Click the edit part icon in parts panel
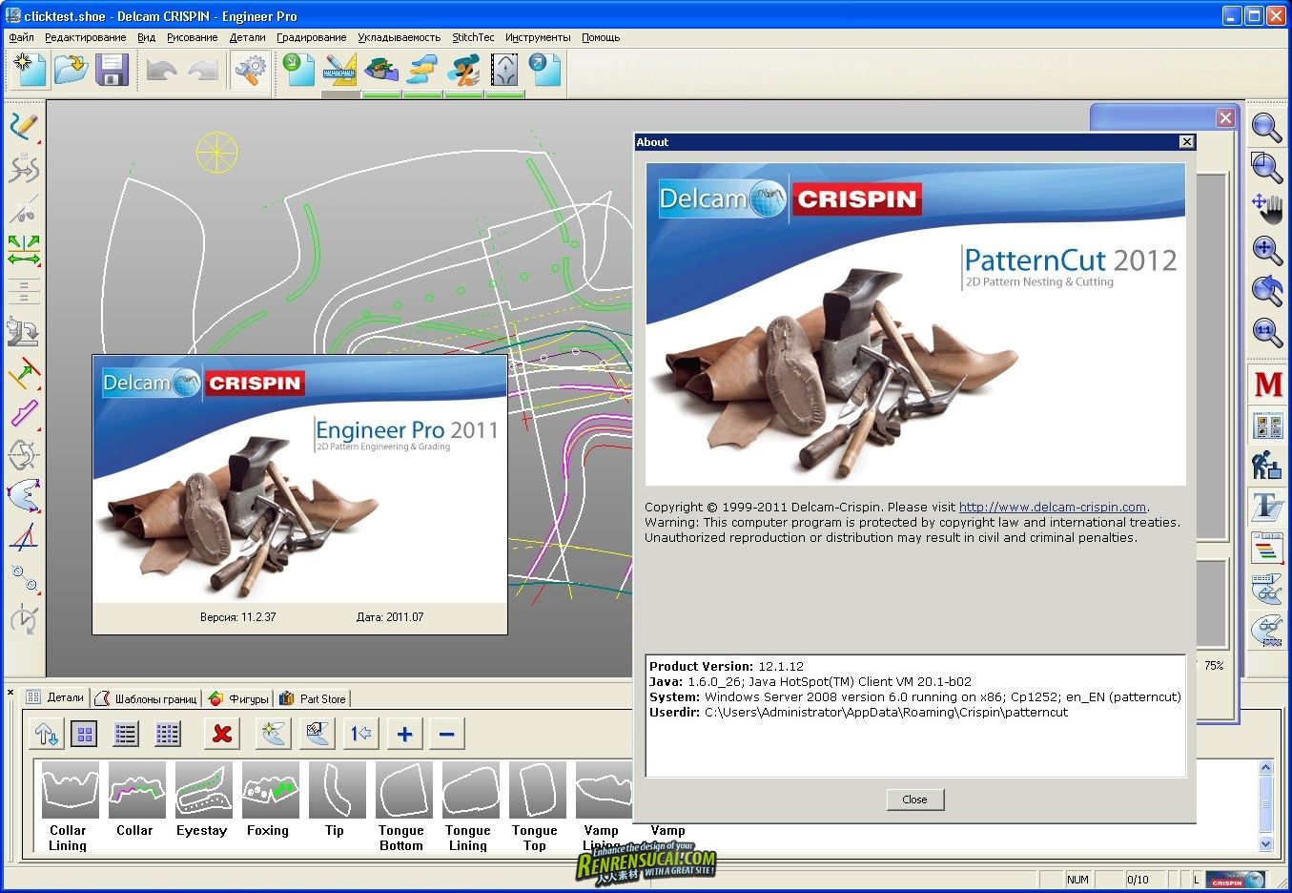The width and height of the screenshot is (1292, 893). (318, 734)
